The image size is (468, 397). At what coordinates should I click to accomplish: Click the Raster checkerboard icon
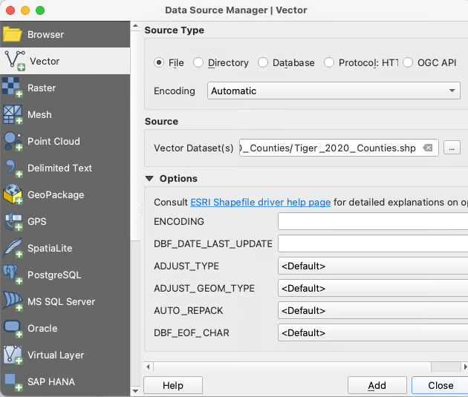click(x=12, y=88)
